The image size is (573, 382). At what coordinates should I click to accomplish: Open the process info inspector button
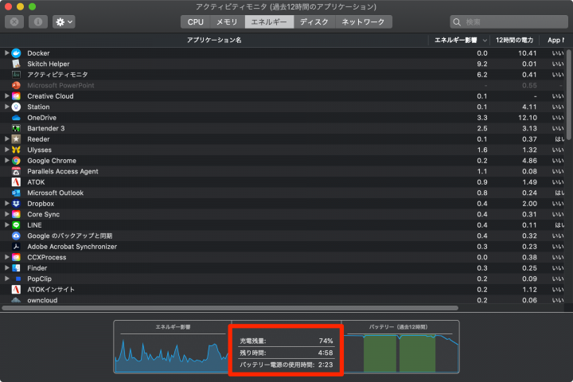tap(38, 22)
